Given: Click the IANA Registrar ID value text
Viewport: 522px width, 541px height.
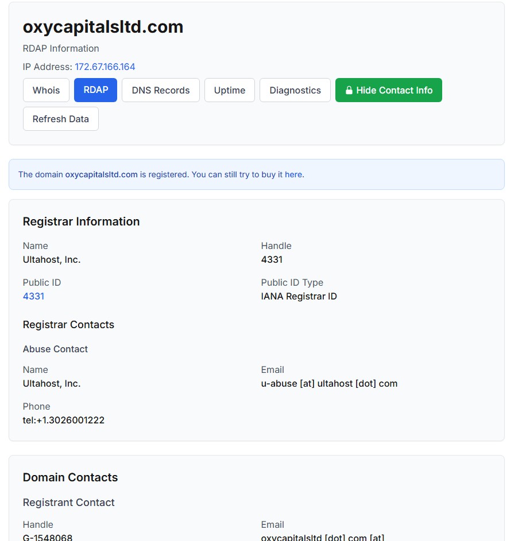Looking at the screenshot, I should 299,296.
